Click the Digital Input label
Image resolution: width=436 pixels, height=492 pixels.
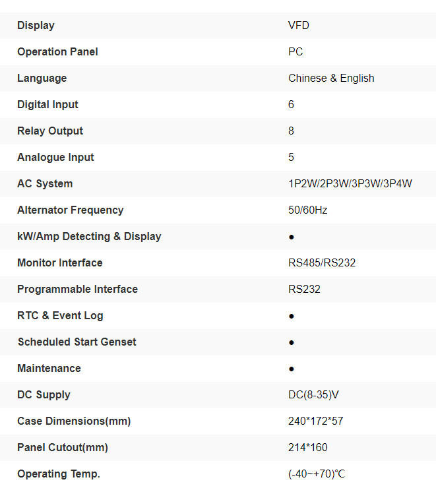pyautogui.click(x=47, y=105)
